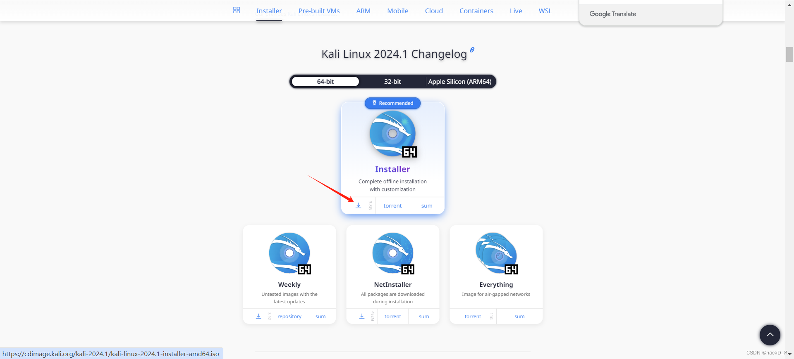Go to the Mobile tab

pyautogui.click(x=397, y=11)
